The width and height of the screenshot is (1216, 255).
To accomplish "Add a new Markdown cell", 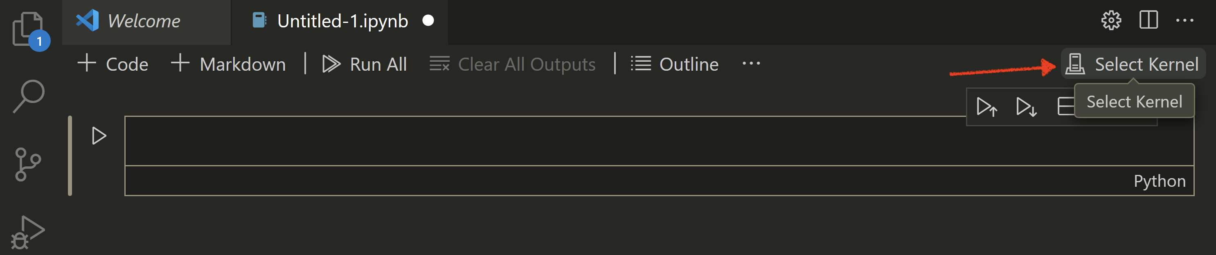I will pos(228,64).
